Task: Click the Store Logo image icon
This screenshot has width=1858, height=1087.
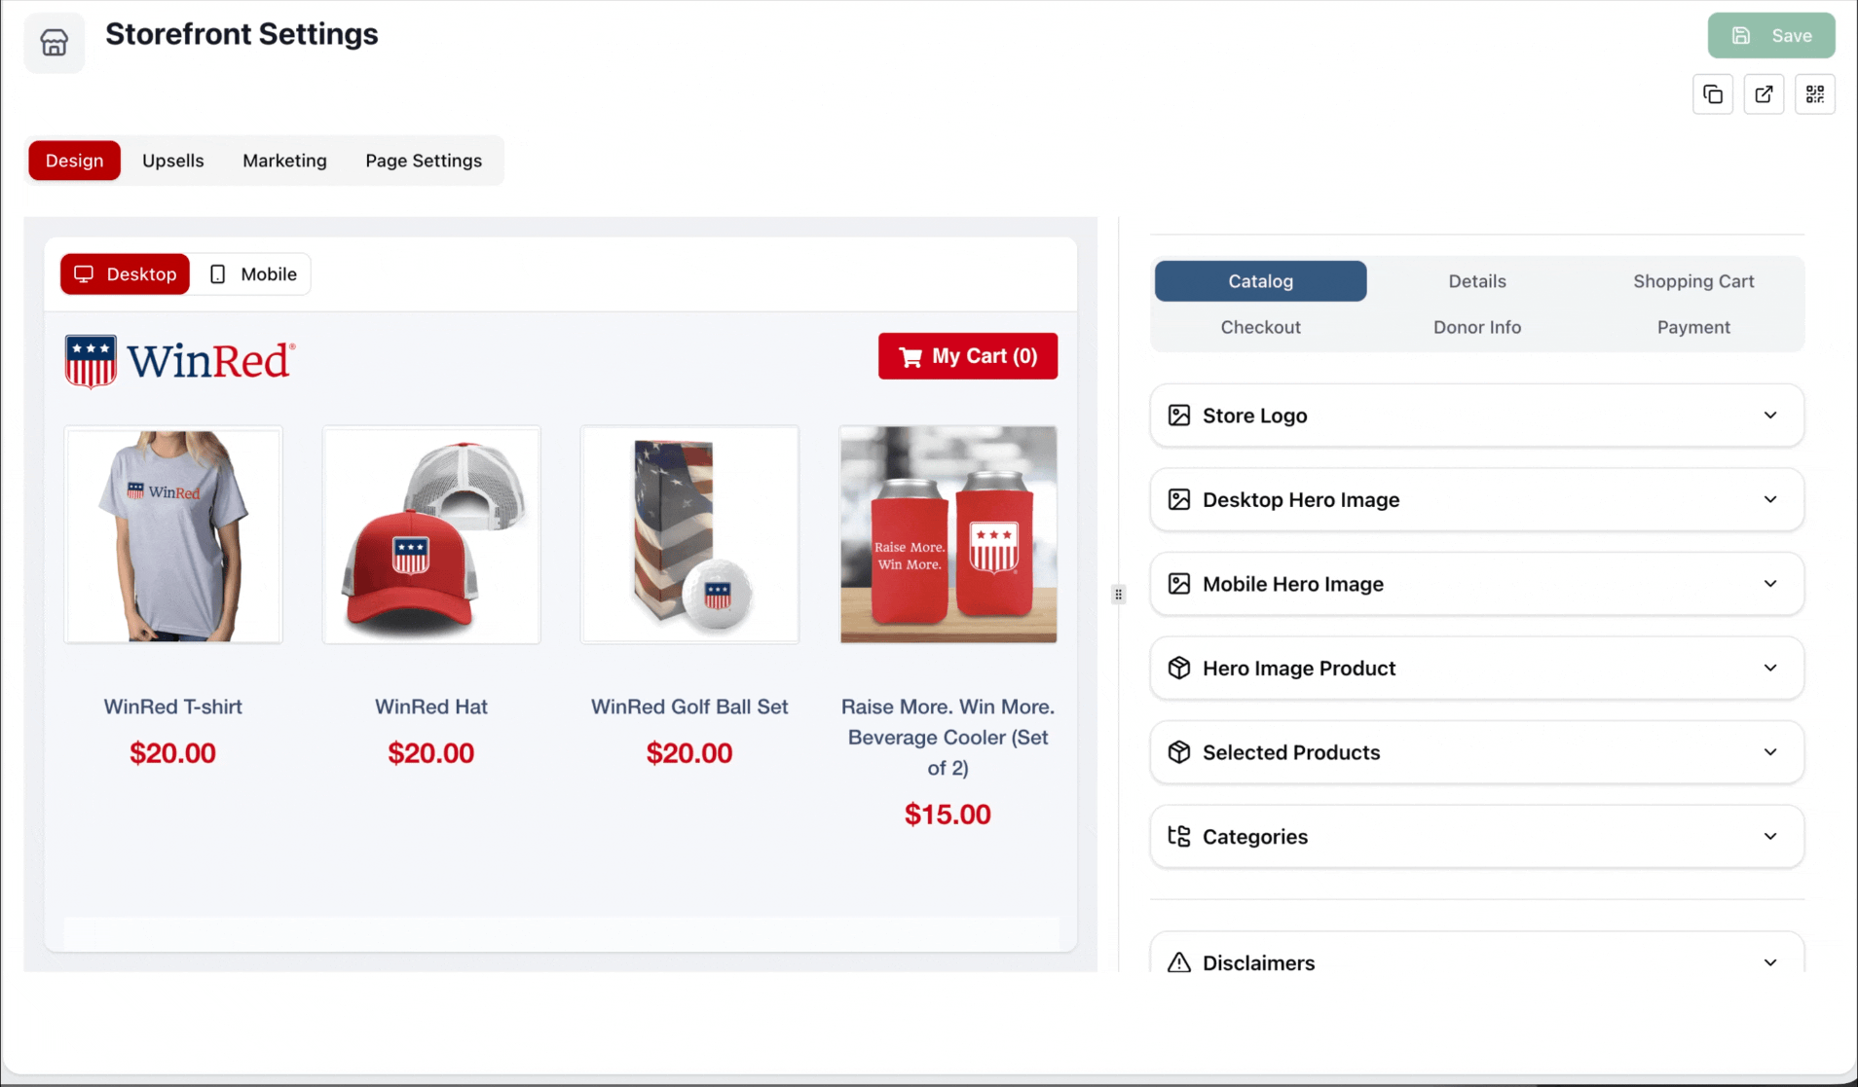Action: click(1179, 416)
